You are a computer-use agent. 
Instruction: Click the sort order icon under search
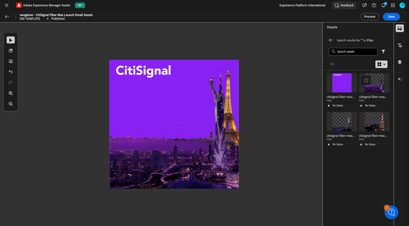click(x=333, y=65)
